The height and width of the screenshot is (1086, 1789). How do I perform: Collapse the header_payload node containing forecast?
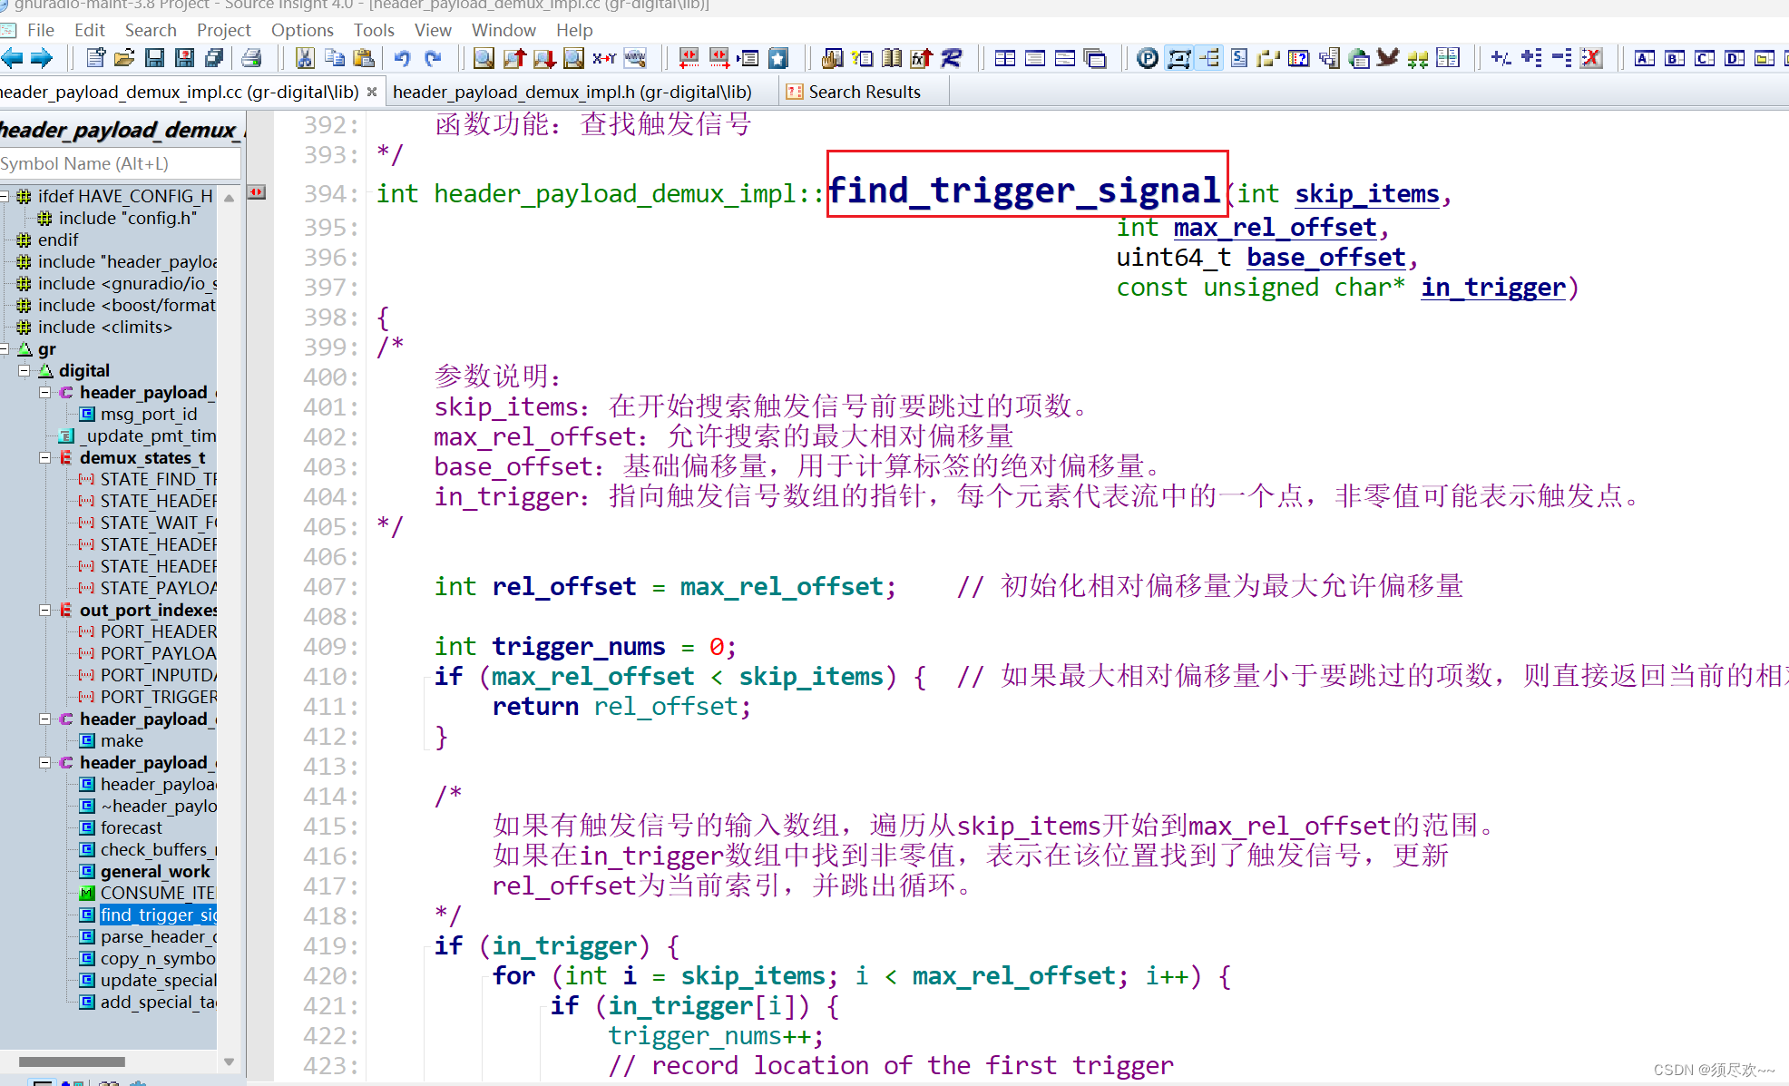pos(44,762)
